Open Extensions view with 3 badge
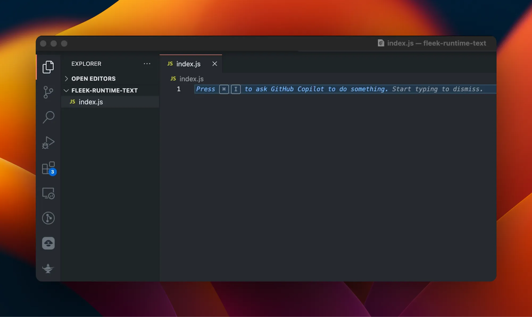 point(48,168)
